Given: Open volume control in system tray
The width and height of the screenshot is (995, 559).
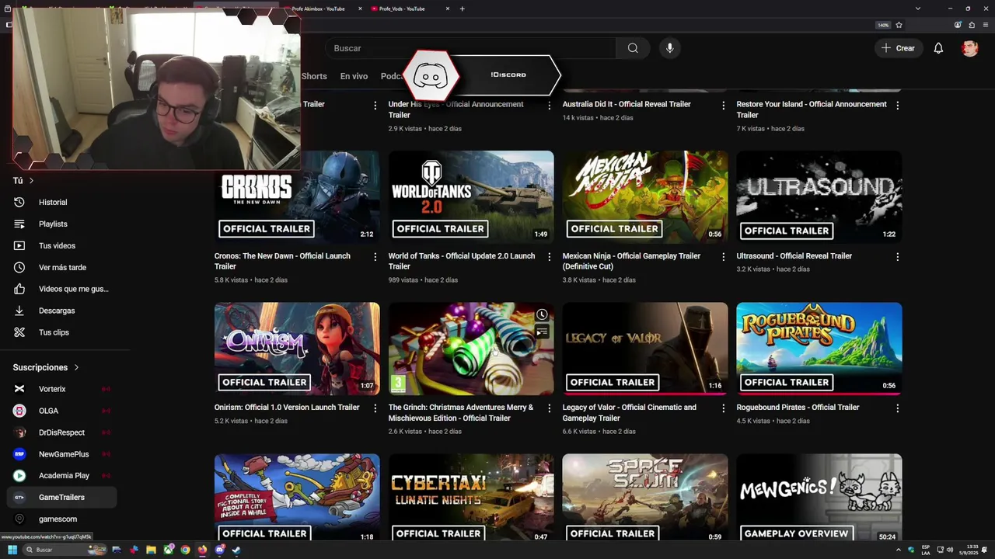Looking at the screenshot, I should point(949,550).
